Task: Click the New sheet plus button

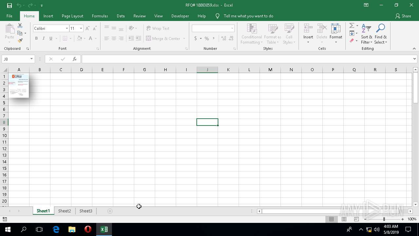Action: point(110,211)
